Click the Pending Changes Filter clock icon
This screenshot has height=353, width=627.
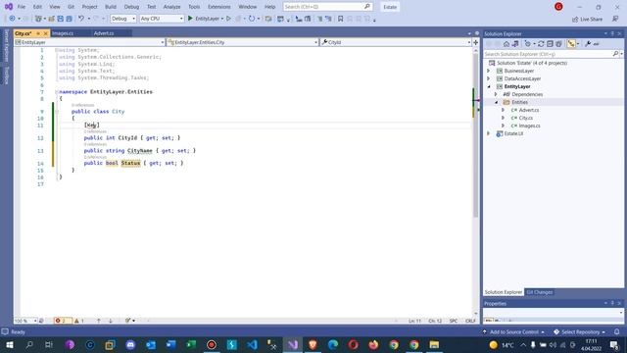tap(527, 44)
